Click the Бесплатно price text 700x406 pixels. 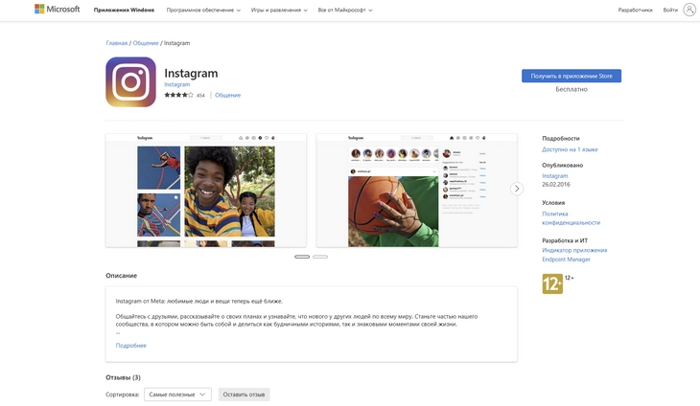[x=572, y=89]
